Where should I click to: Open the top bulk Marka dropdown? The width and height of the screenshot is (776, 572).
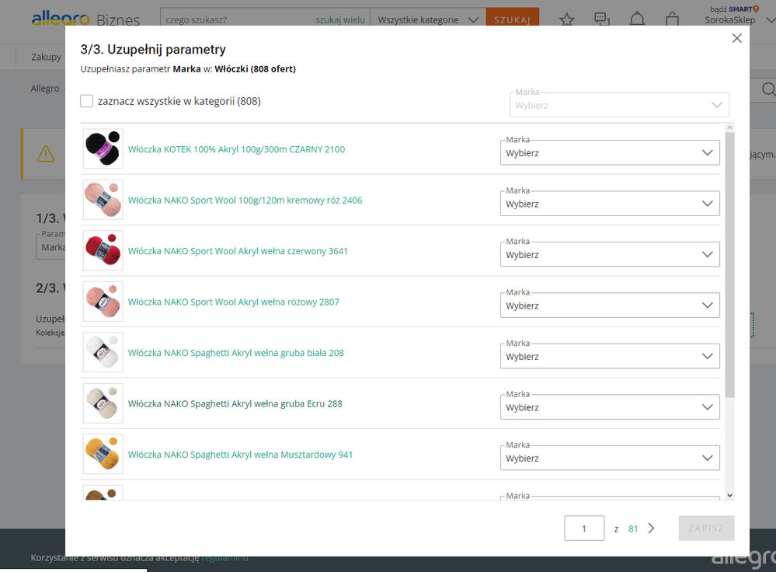619,105
